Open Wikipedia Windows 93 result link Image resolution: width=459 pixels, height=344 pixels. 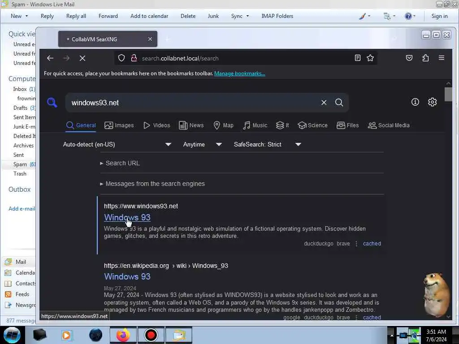[127, 276]
